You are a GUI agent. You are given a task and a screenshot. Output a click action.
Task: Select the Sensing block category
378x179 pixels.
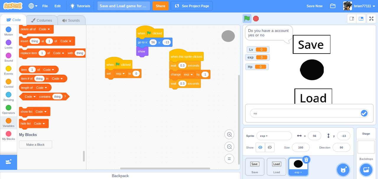click(9, 96)
